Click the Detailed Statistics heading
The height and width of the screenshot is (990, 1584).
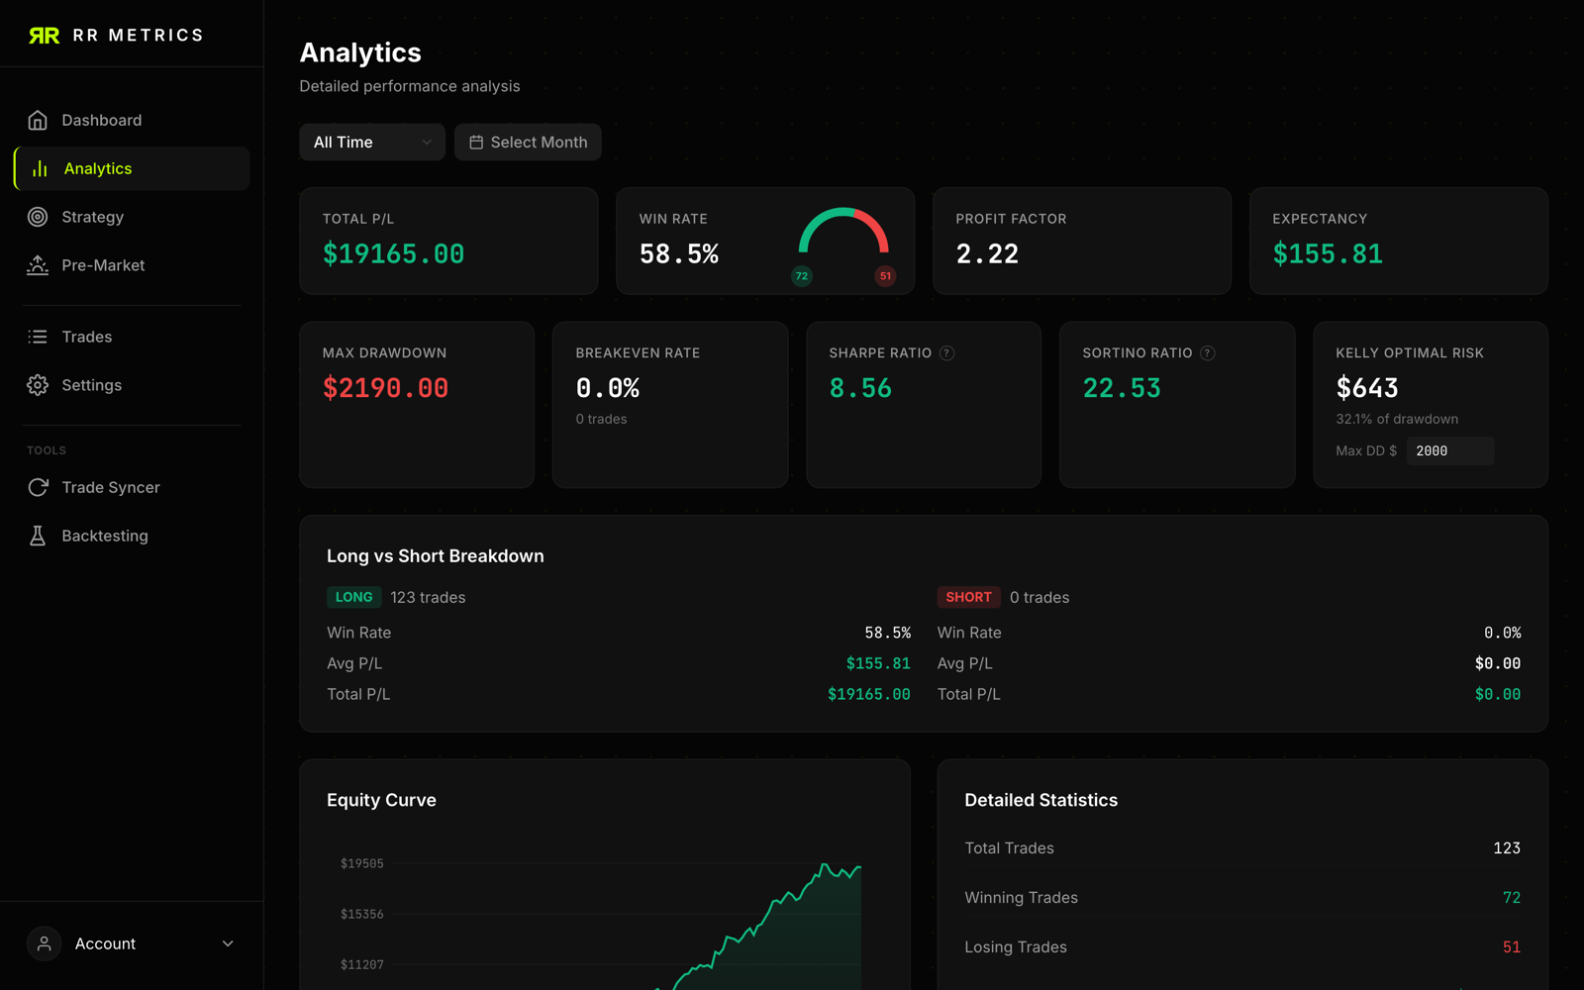(x=1041, y=800)
